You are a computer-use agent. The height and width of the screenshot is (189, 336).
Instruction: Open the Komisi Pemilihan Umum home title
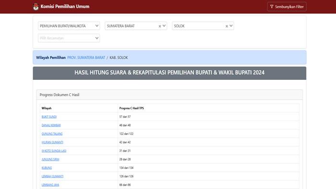click(65, 6)
